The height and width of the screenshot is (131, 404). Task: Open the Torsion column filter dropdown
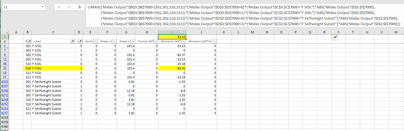pos(156,41)
